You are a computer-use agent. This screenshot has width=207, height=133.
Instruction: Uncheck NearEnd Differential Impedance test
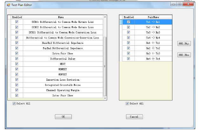(x=17, y=43)
